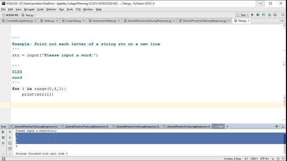Open Run panel settings gear menu
The image size is (287, 161).
point(277,126)
